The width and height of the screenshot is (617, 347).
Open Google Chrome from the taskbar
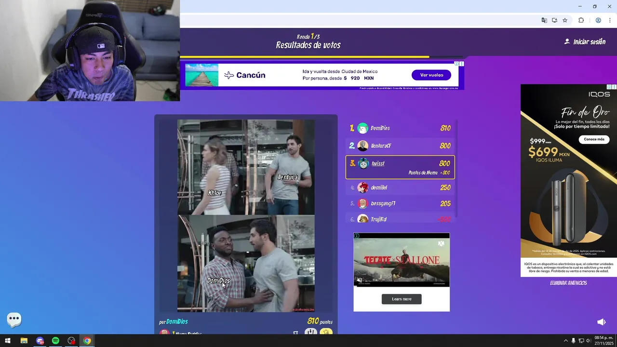click(x=87, y=341)
